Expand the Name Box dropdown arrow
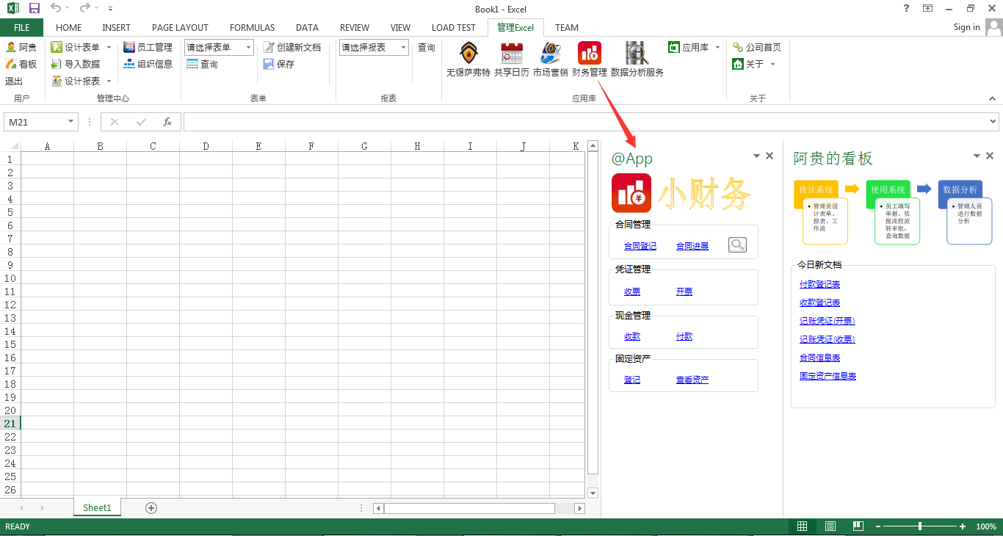This screenshot has width=1003, height=536. 71,122
